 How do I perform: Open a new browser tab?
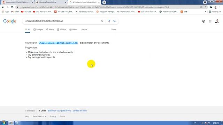104,2
